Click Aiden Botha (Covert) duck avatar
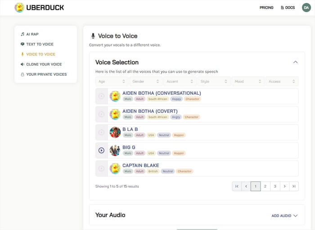This screenshot has height=230, width=315. pos(115,114)
